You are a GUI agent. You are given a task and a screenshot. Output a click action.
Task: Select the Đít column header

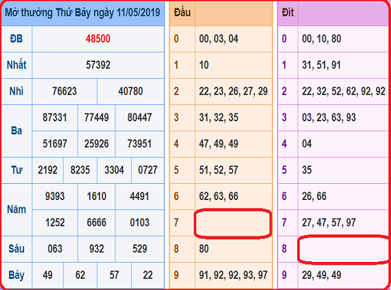click(x=287, y=12)
